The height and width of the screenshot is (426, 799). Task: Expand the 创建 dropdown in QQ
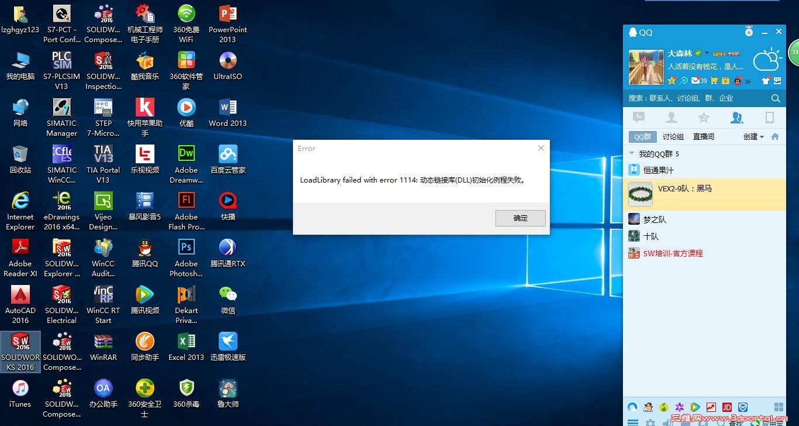pyautogui.click(x=753, y=137)
